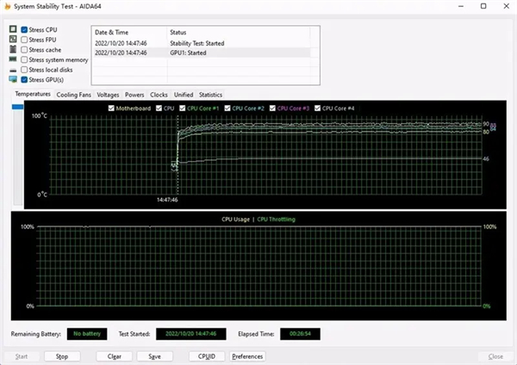The image size is (517, 365).
Task: Click the FPU icon beside Stress FPU
Action: tap(12, 40)
